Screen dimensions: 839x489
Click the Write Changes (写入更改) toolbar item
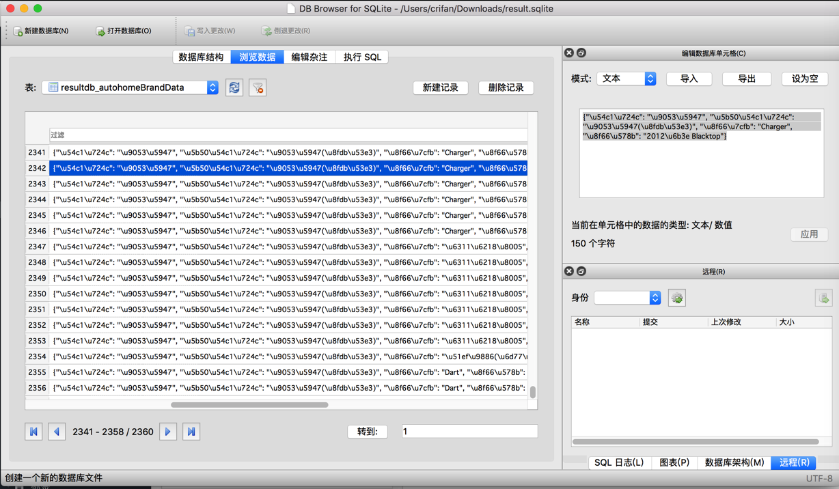[x=210, y=31]
